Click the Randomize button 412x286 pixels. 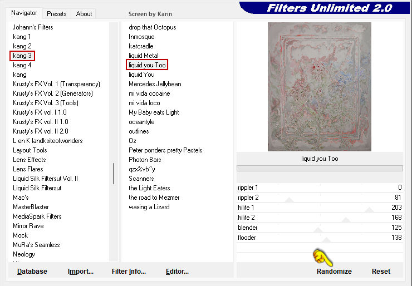tap(334, 272)
